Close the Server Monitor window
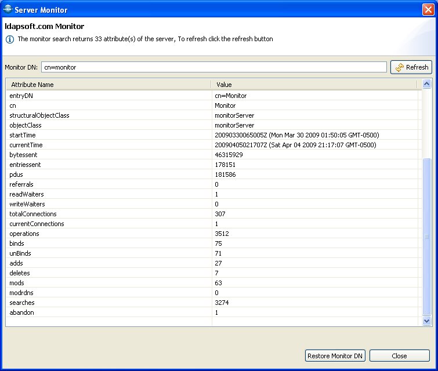 point(428,9)
